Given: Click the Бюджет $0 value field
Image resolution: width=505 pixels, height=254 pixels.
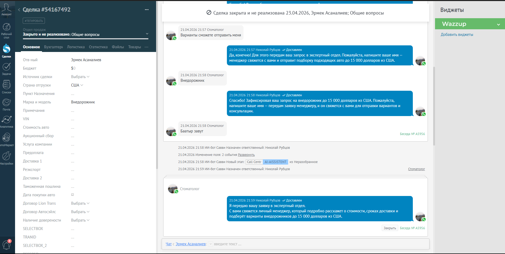Looking at the screenshot, I should [x=73, y=68].
